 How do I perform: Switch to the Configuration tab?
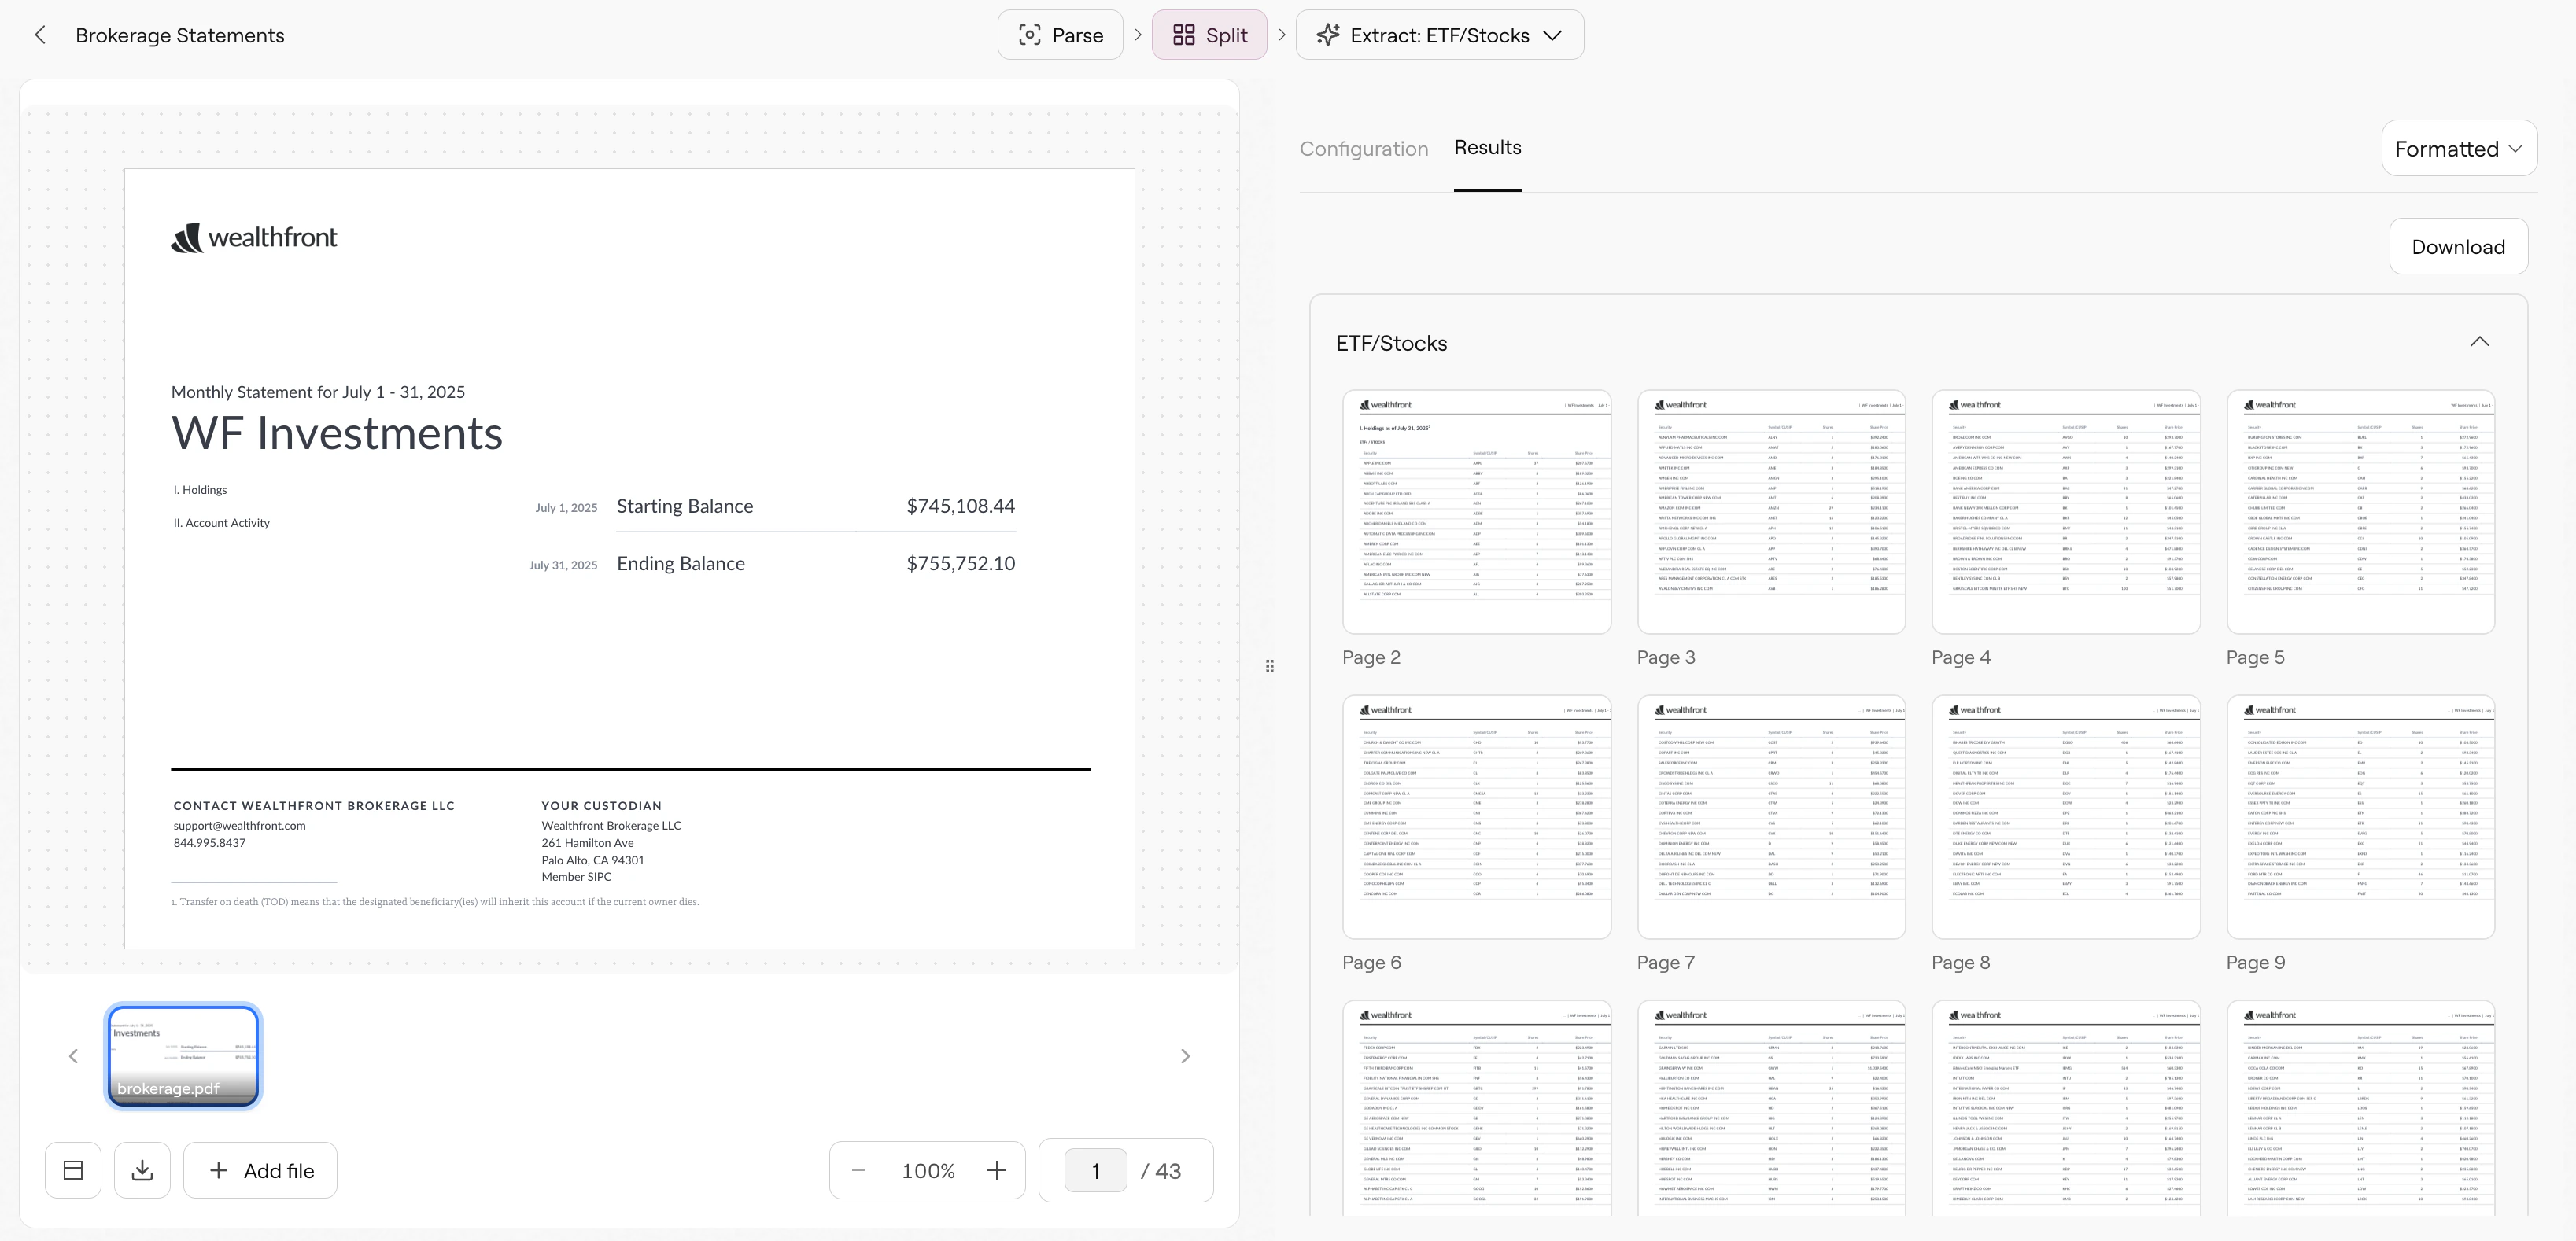click(1363, 148)
